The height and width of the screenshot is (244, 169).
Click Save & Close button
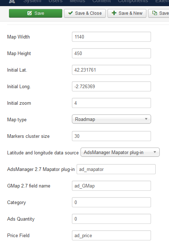tap(85, 13)
